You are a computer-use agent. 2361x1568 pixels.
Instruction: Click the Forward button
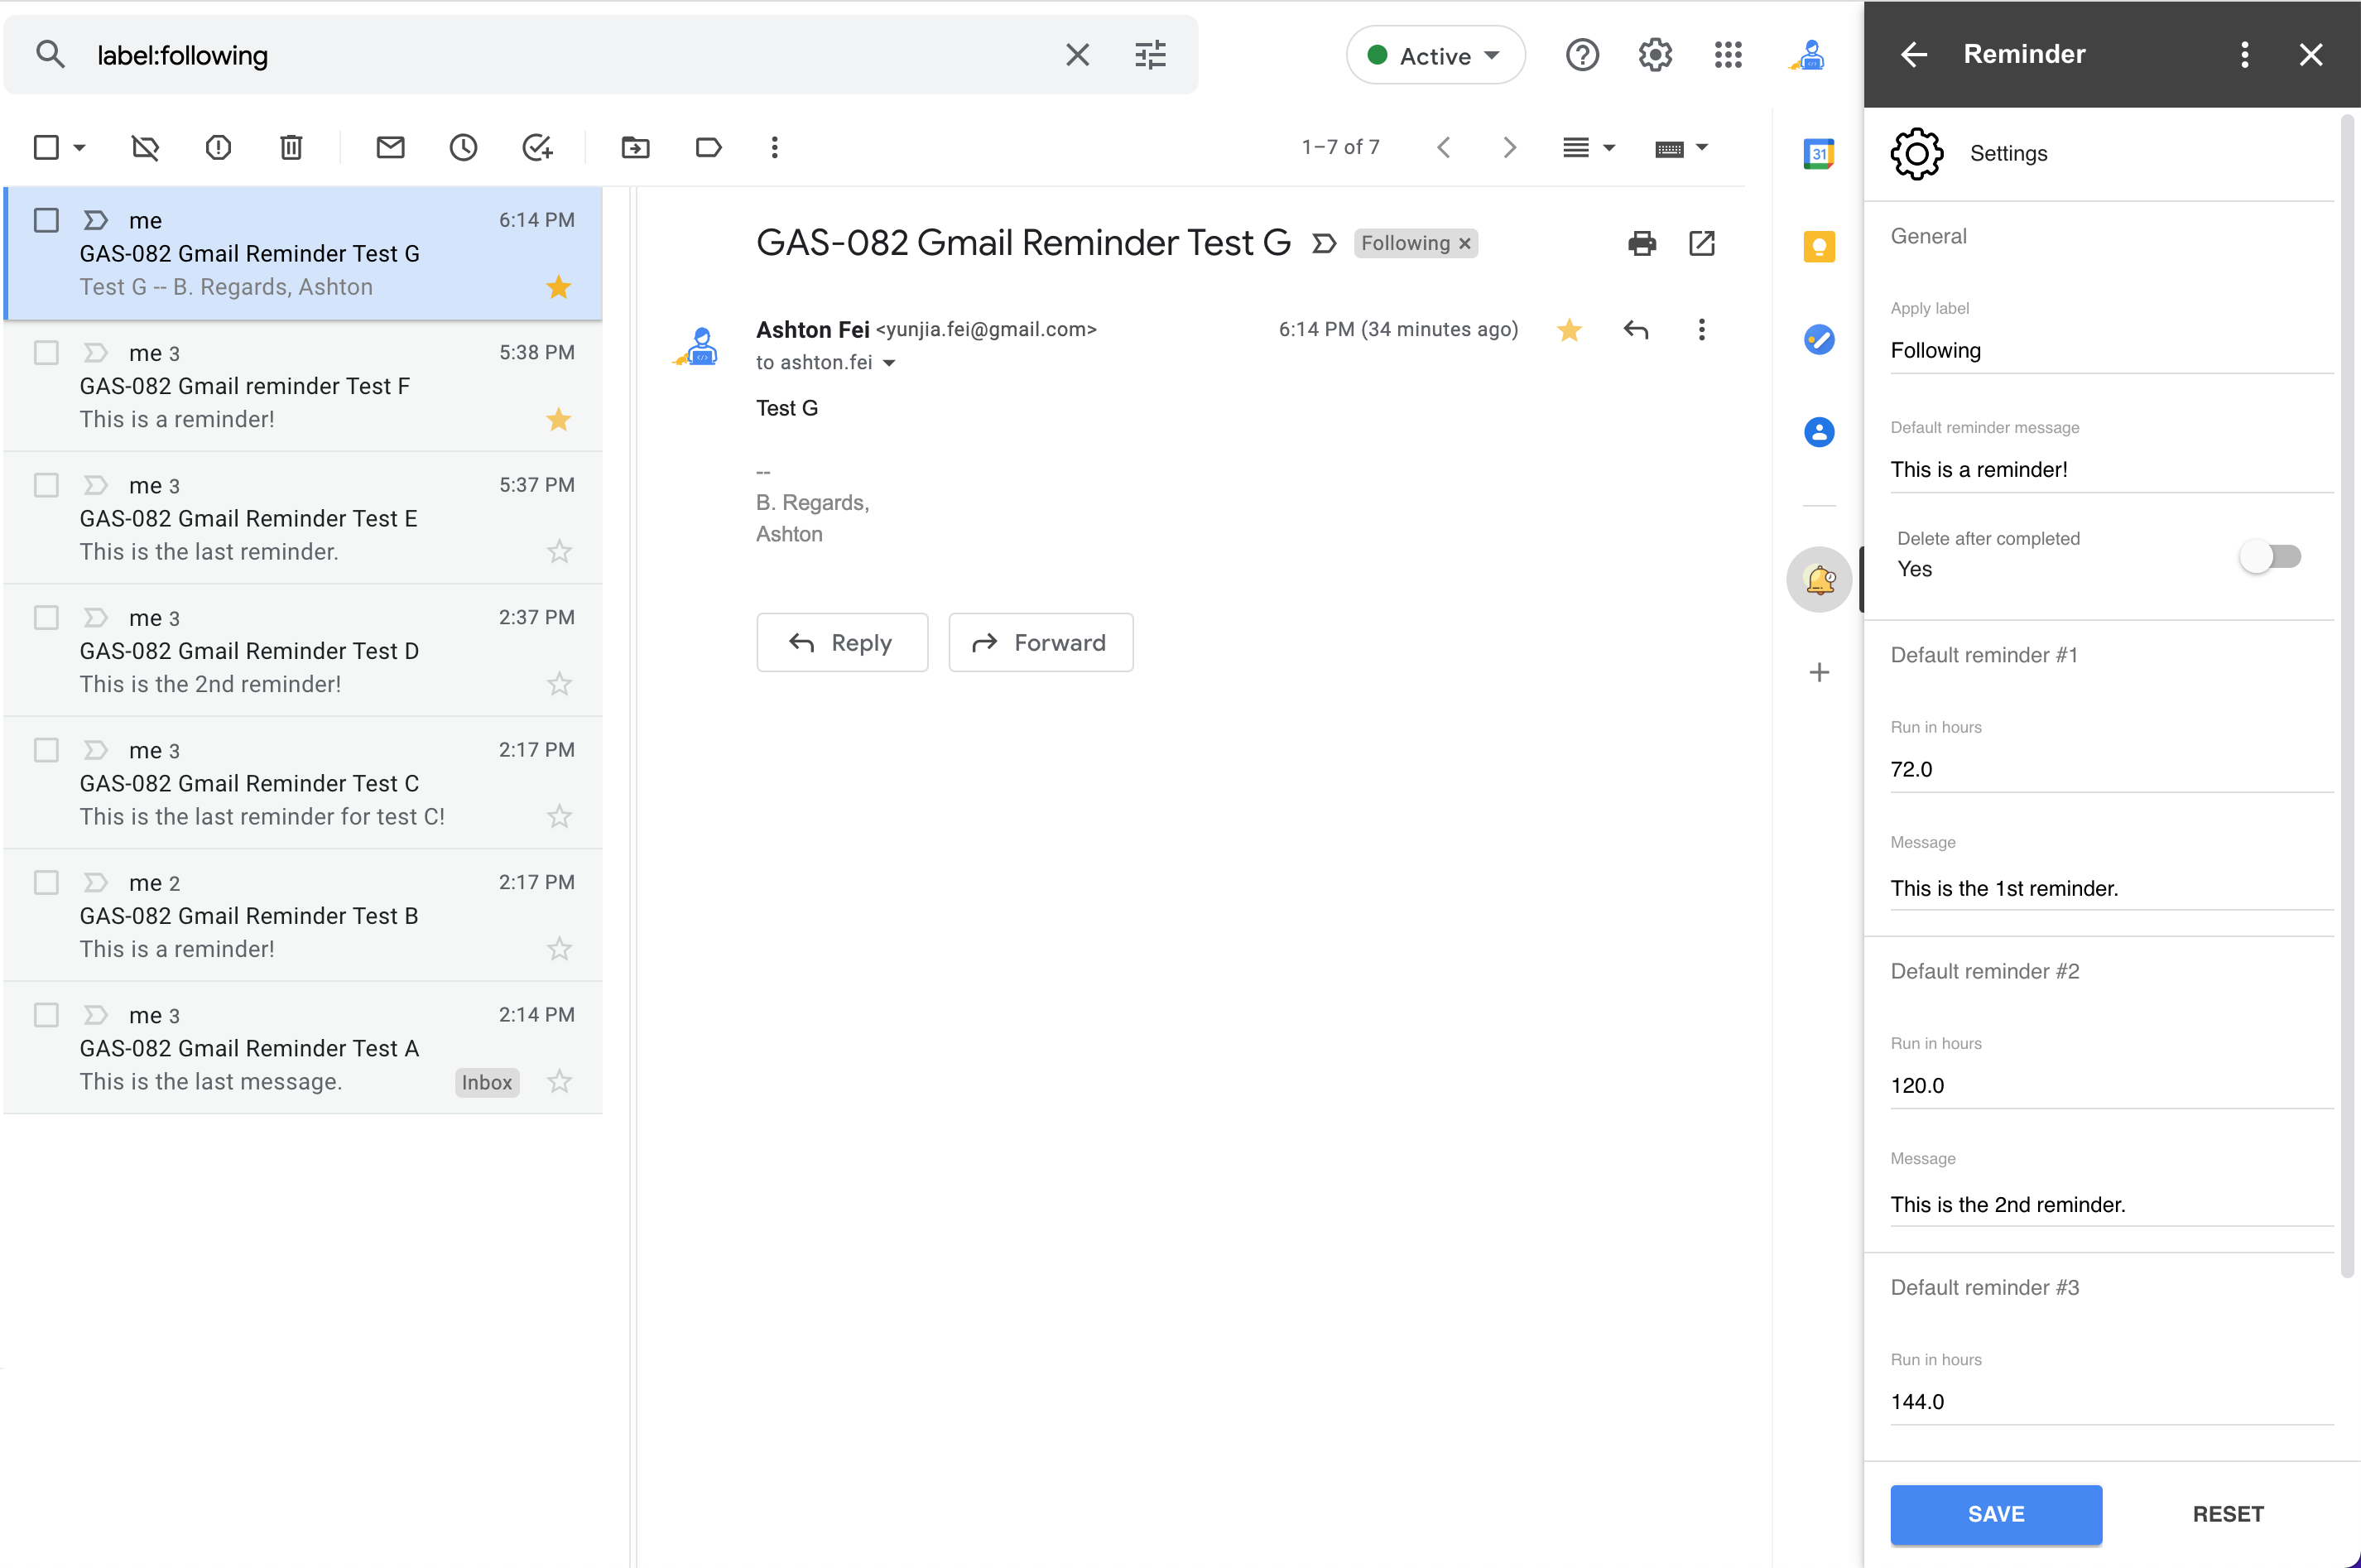click(1040, 642)
